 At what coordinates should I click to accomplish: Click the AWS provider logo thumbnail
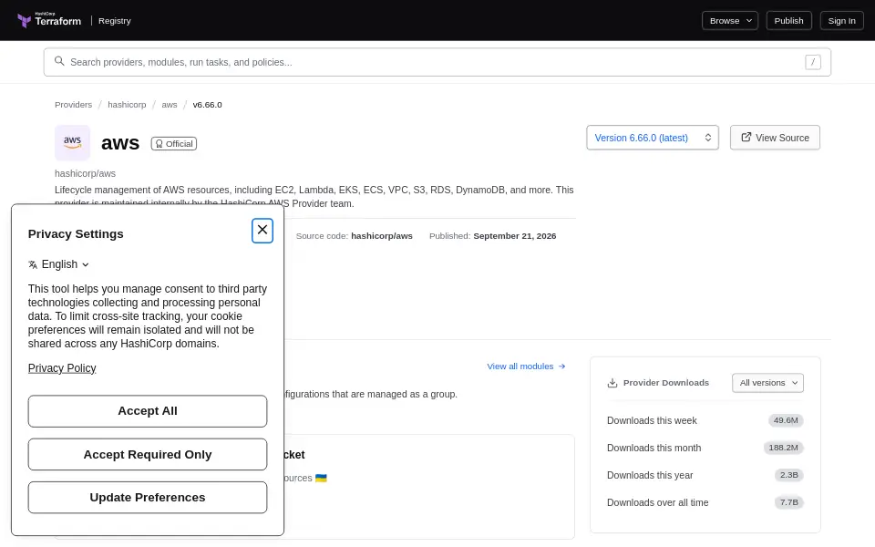[x=73, y=142]
